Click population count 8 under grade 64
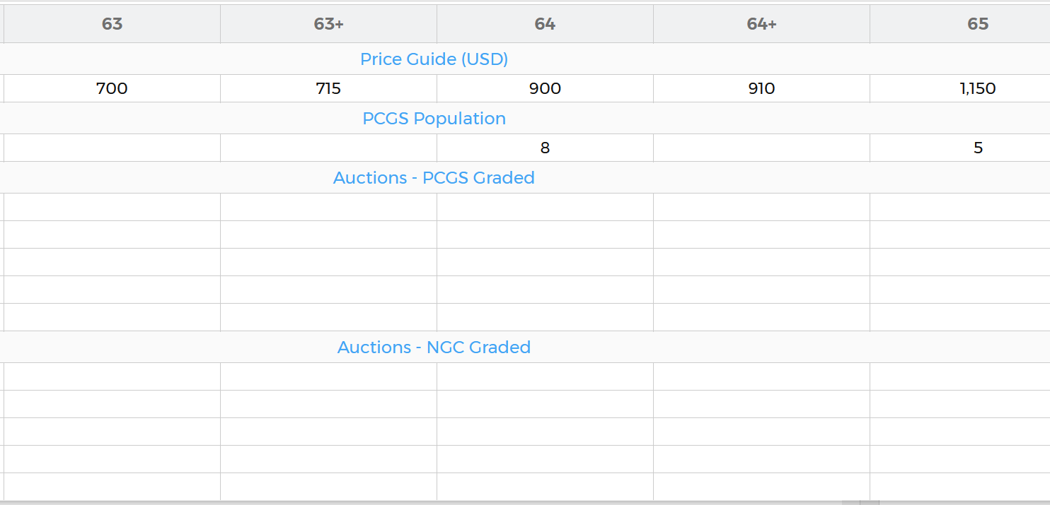The width and height of the screenshot is (1050, 505). click(x=545, y=148)
